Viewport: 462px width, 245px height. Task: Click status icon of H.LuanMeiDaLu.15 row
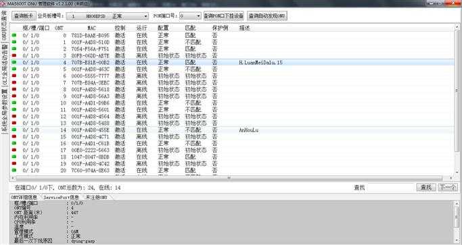14,62
